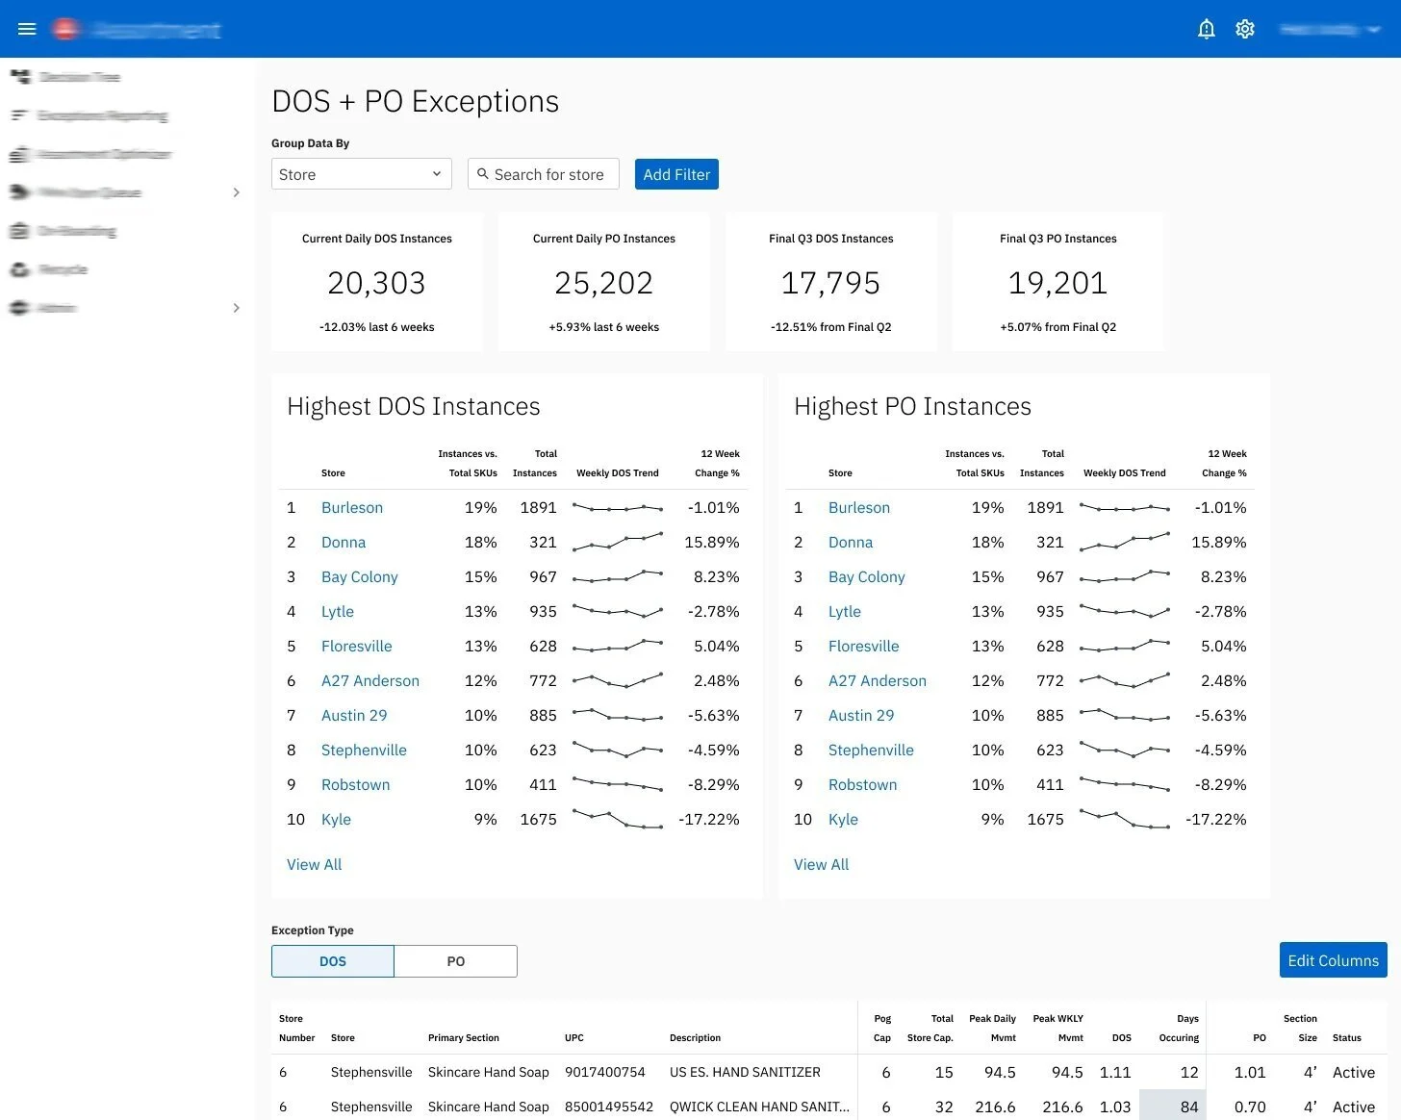Open the Group Data By Store dropdown
This screenshot has height=1120, width=1401.
click(x=361, y=174)
